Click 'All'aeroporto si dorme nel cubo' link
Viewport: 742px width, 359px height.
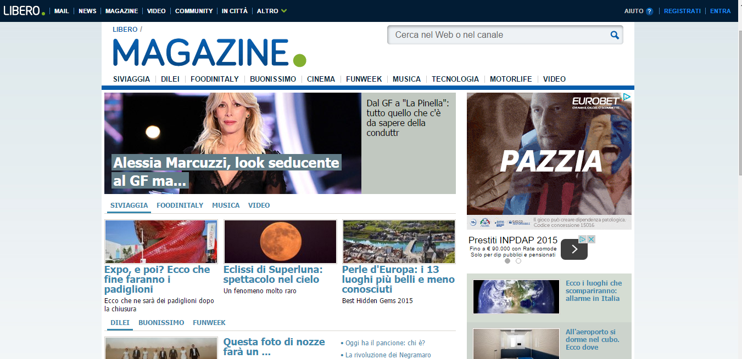pyautogui.click(x=593, y=340)
